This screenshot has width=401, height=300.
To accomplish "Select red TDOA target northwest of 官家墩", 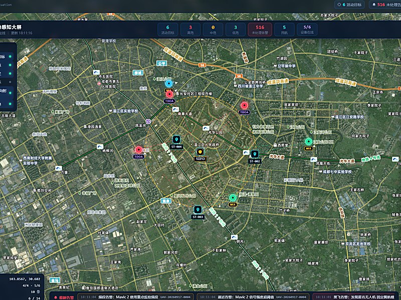I will click(x=244, y=105).
